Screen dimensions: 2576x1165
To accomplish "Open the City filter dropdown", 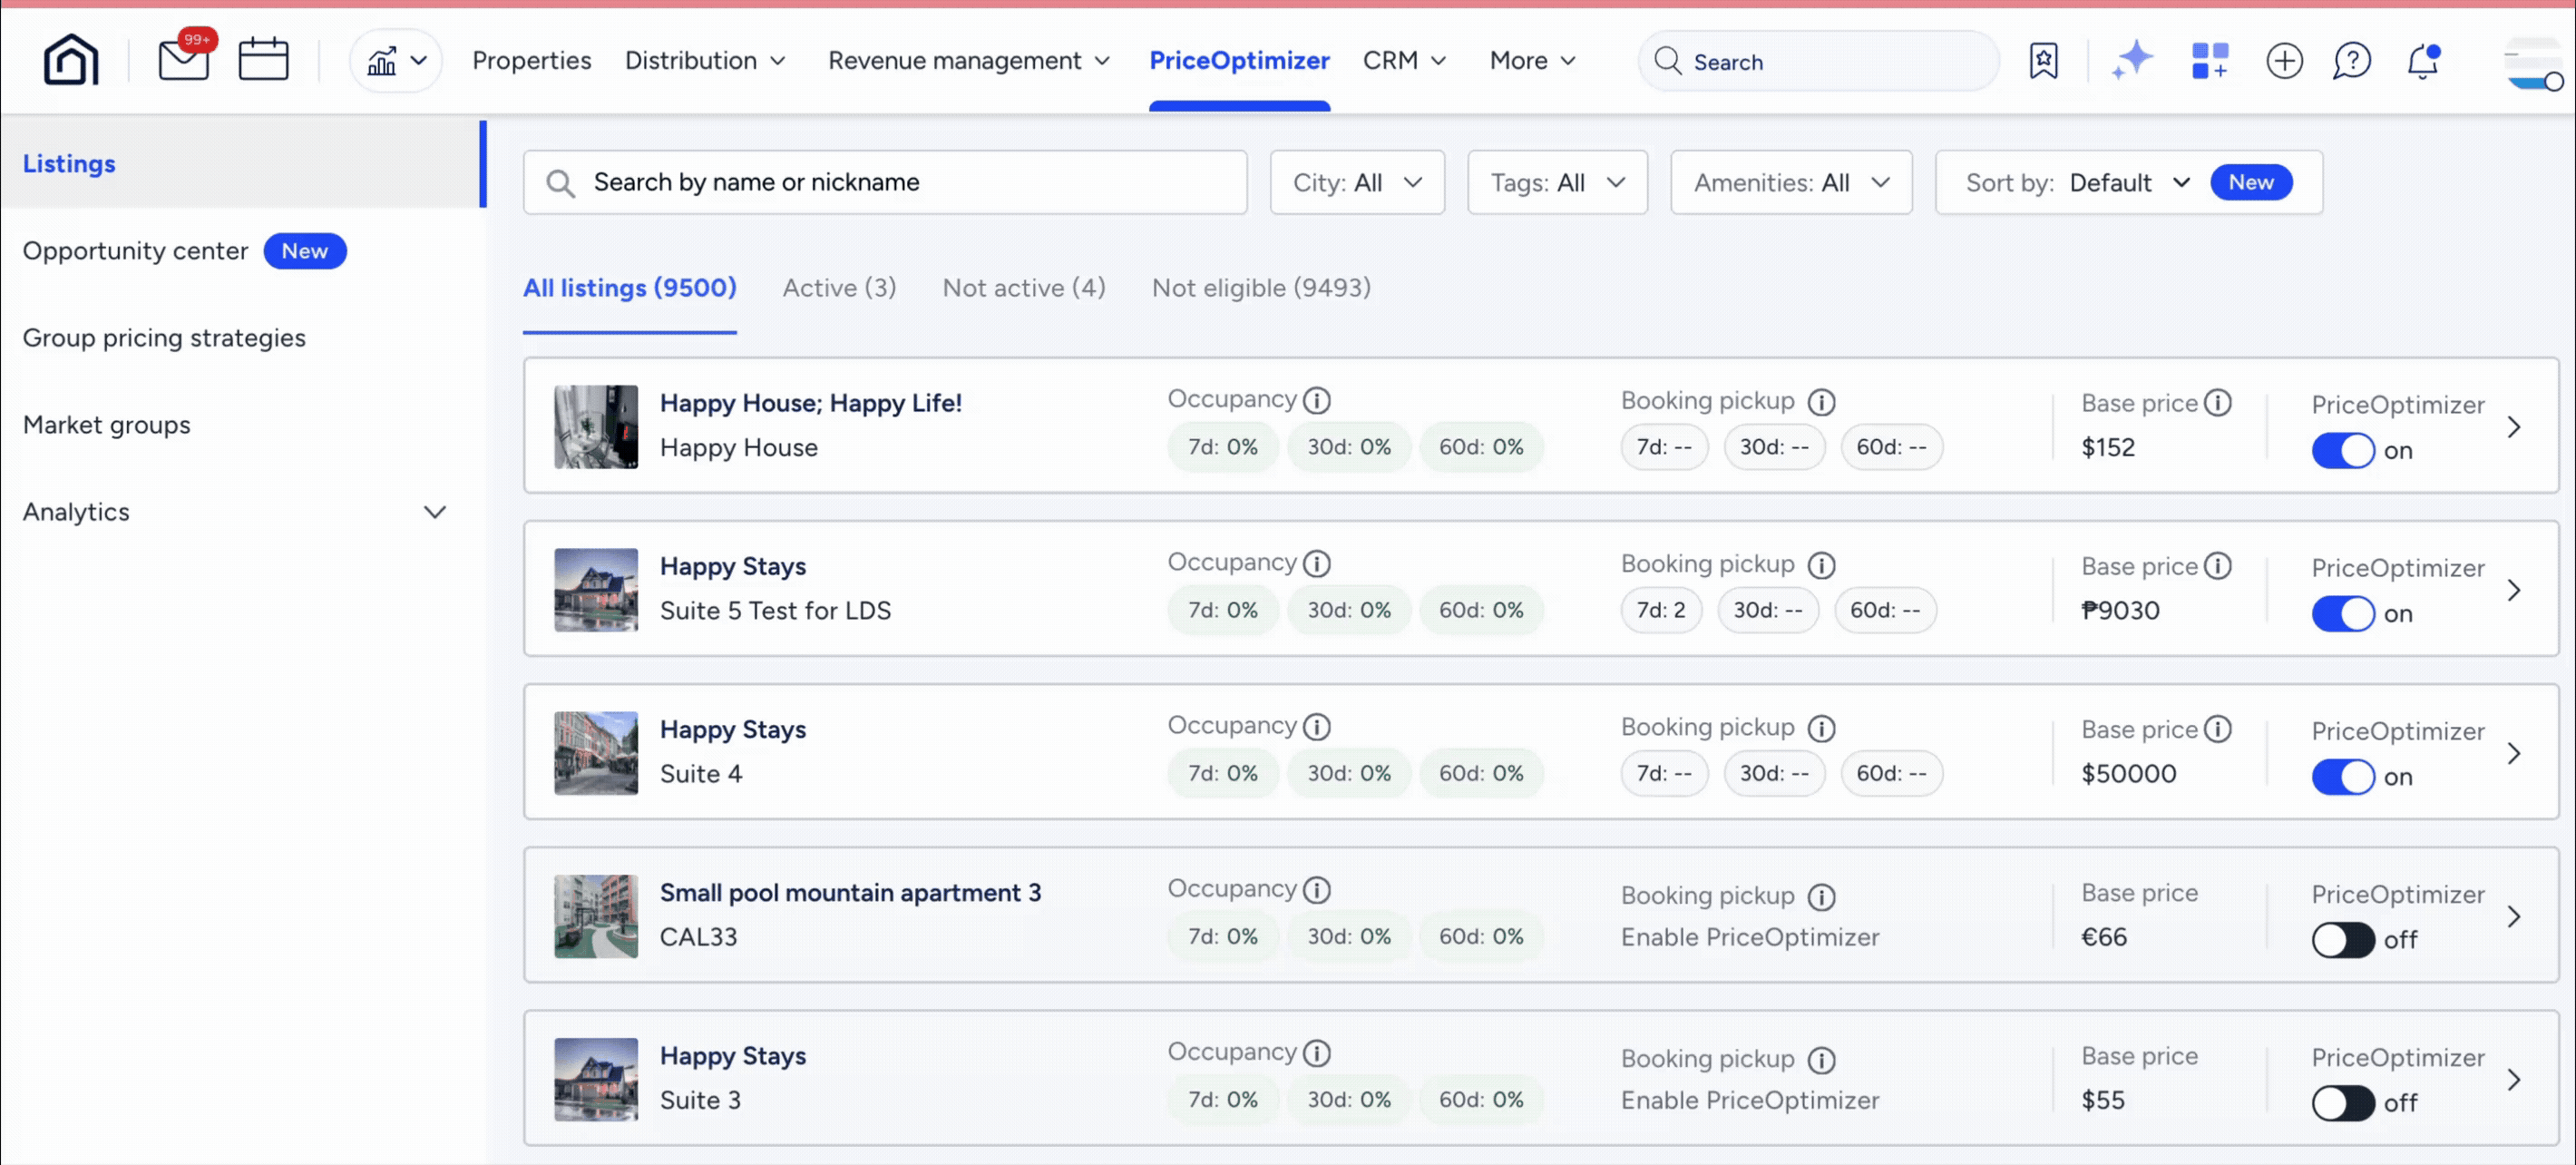I will [x=1356, y=182].
